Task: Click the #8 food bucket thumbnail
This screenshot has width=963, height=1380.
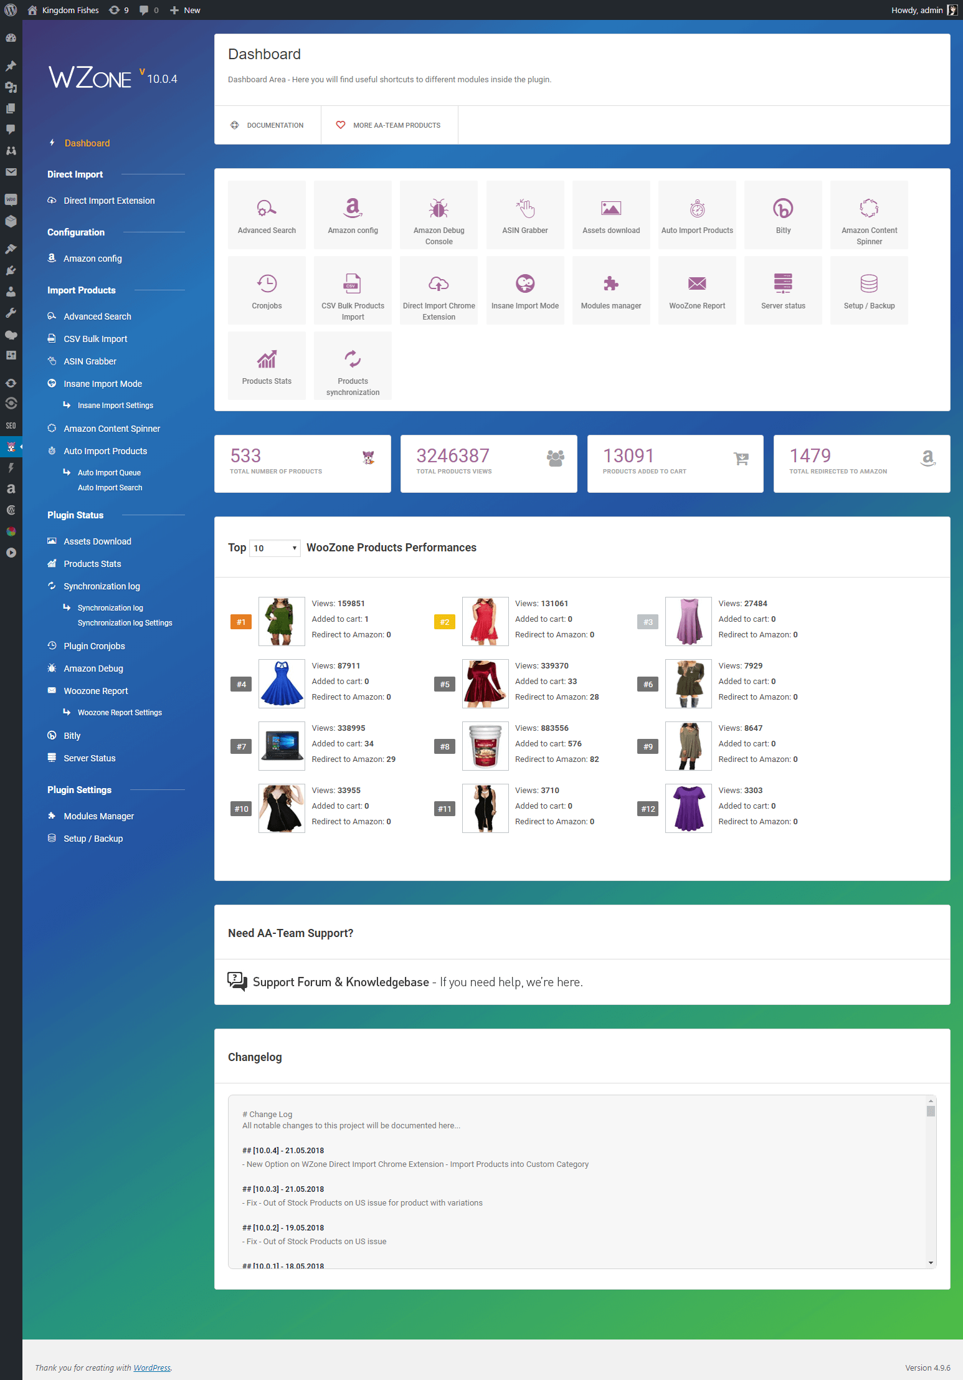Action: (x=485, y=746)
